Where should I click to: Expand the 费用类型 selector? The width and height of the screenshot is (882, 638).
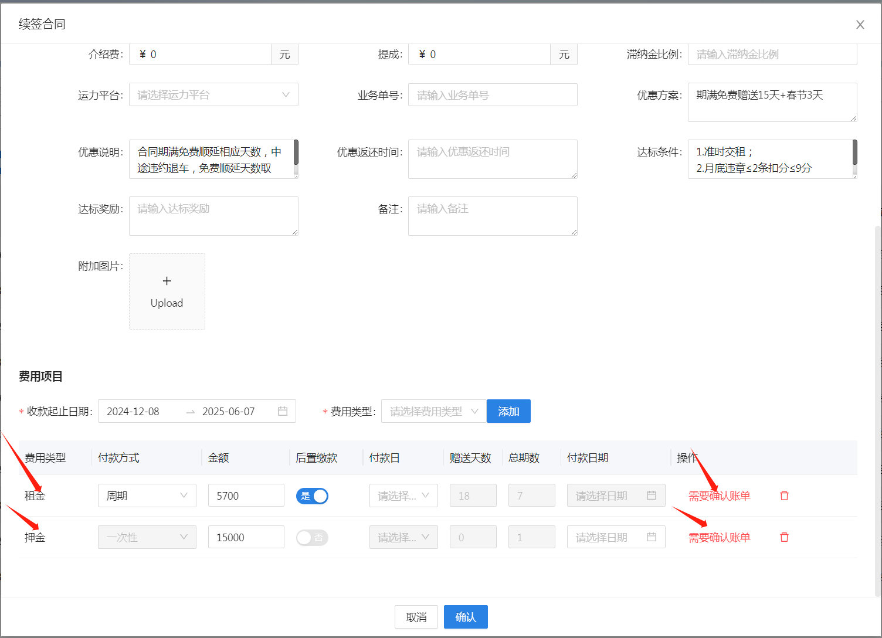pos(433,412)
